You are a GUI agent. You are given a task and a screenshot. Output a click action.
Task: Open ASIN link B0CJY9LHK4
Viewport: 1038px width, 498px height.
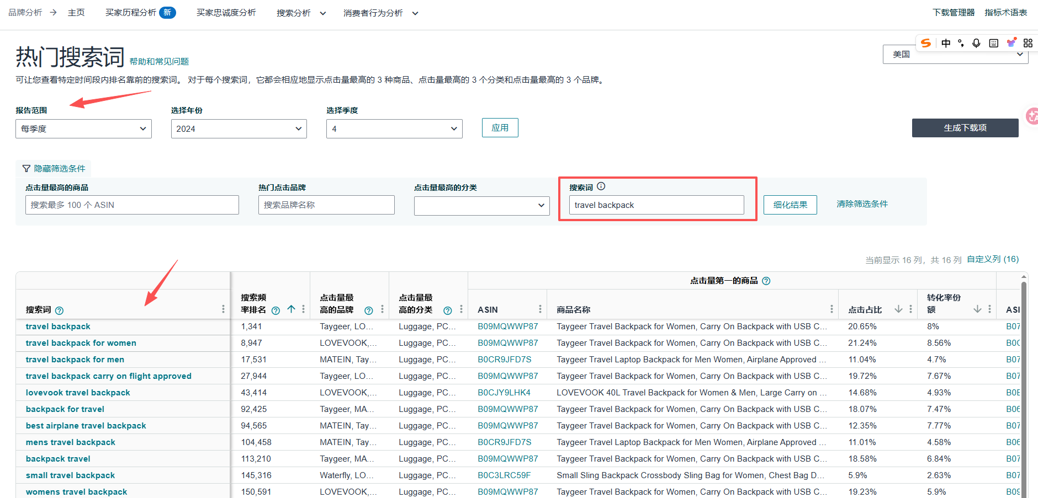pos(504,393)
